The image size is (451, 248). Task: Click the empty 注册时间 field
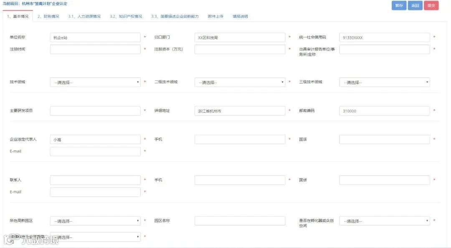95,49
